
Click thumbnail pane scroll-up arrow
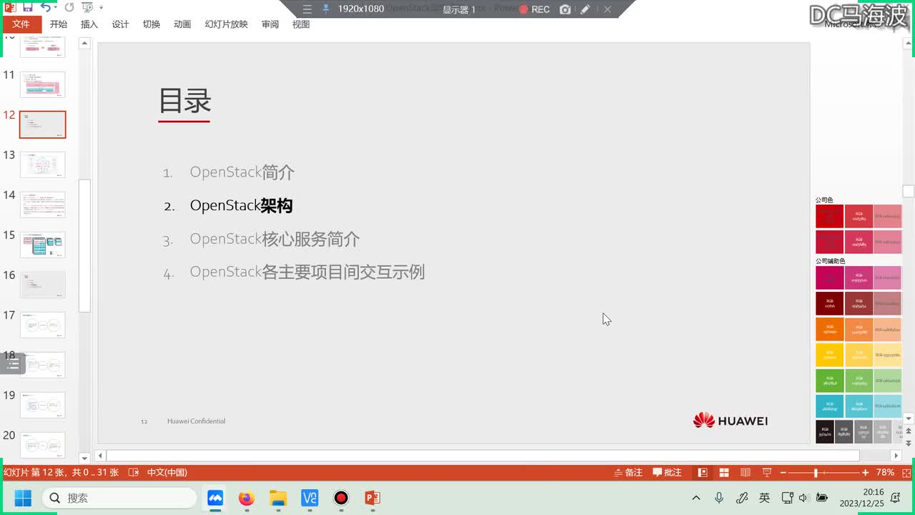tap(84, 44)
